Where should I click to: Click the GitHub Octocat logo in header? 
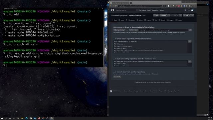pos(112,10)
